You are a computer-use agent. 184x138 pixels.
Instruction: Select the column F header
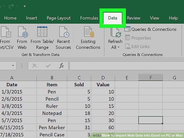point(151,77)
